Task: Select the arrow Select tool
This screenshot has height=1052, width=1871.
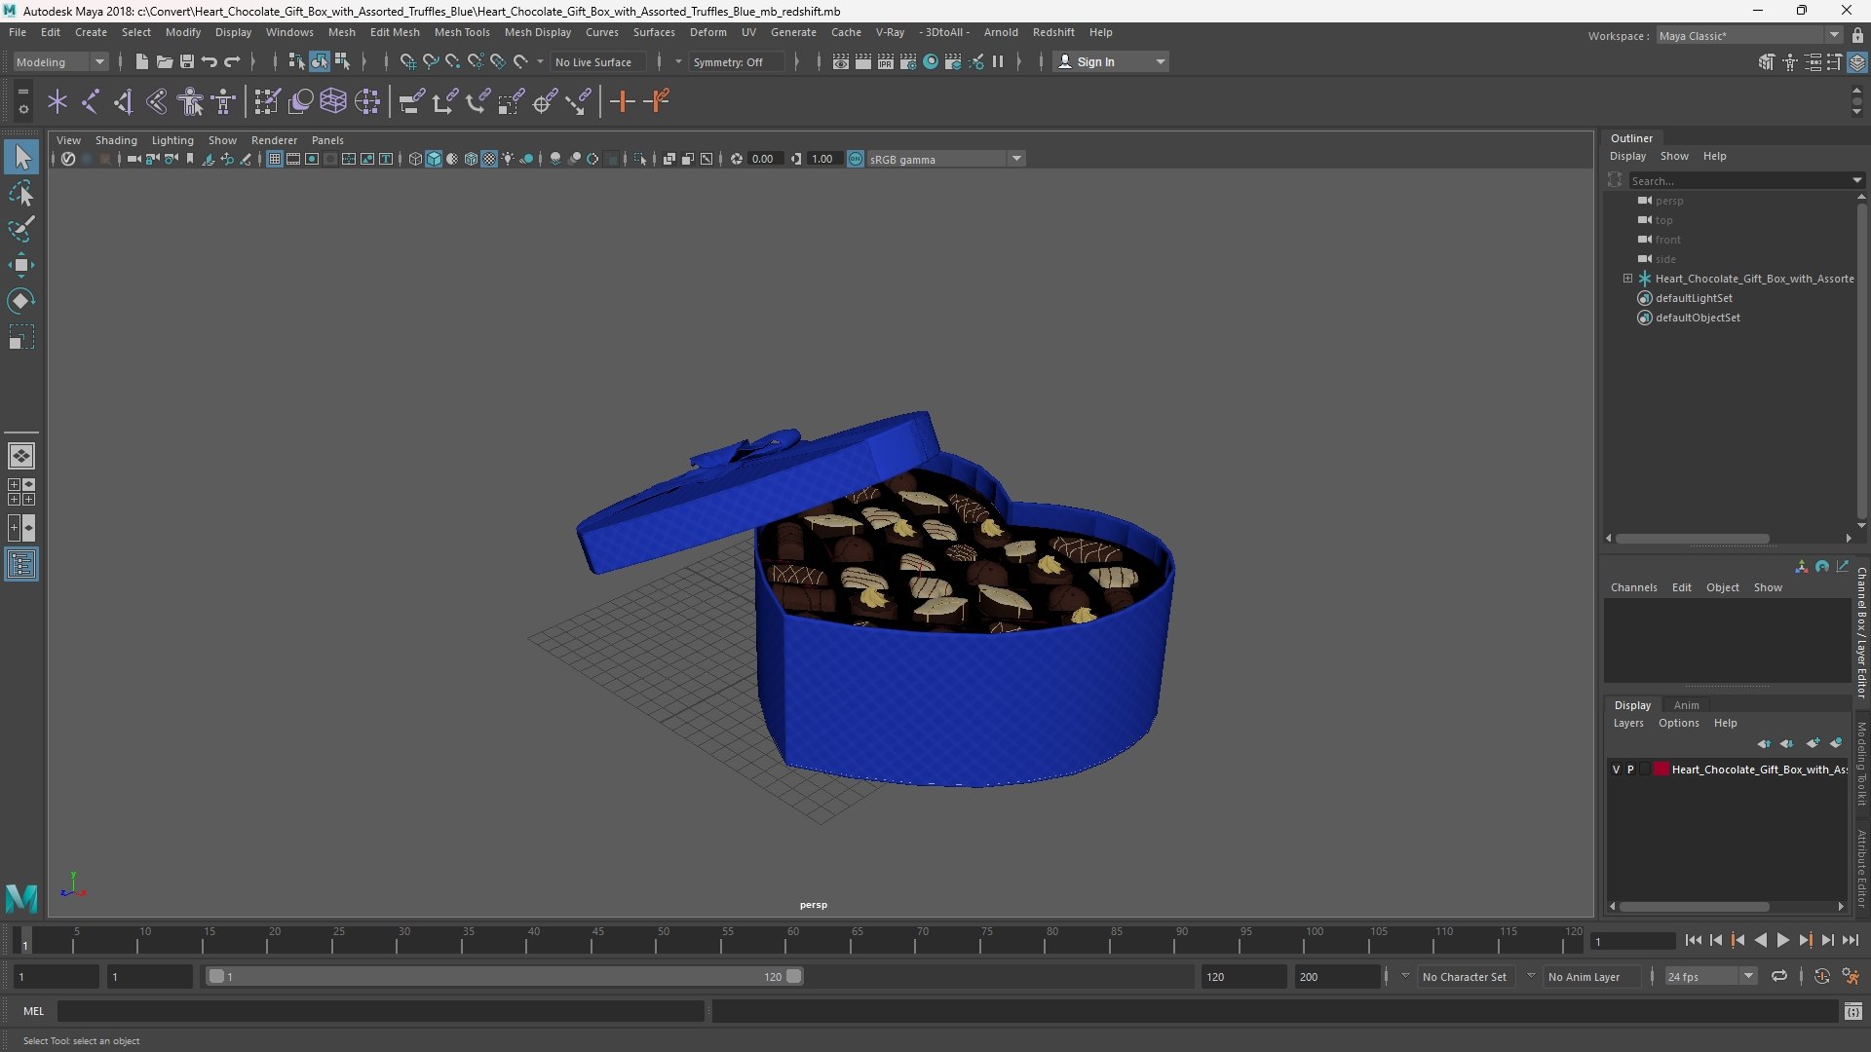Action: tap(21, 157)
